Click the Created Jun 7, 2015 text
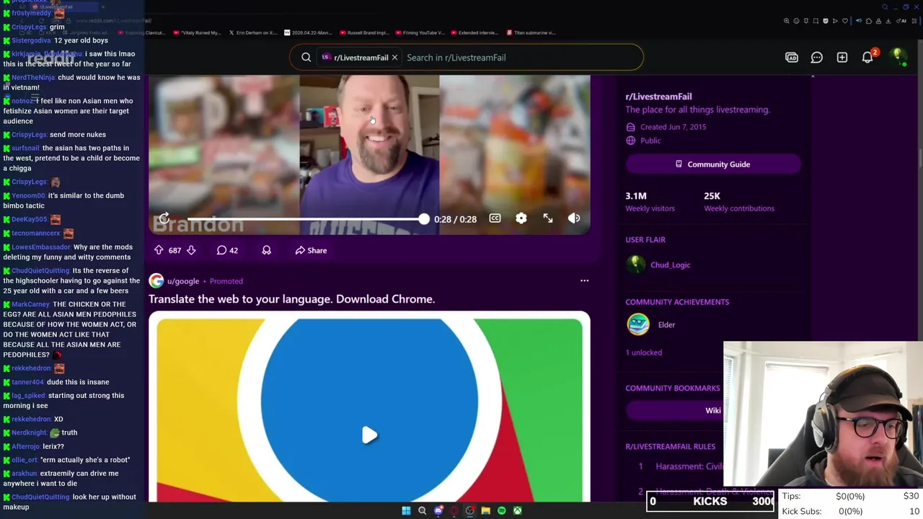Image resolution: width=923 pixels, height=519 pixels. [x=673, y=127]
